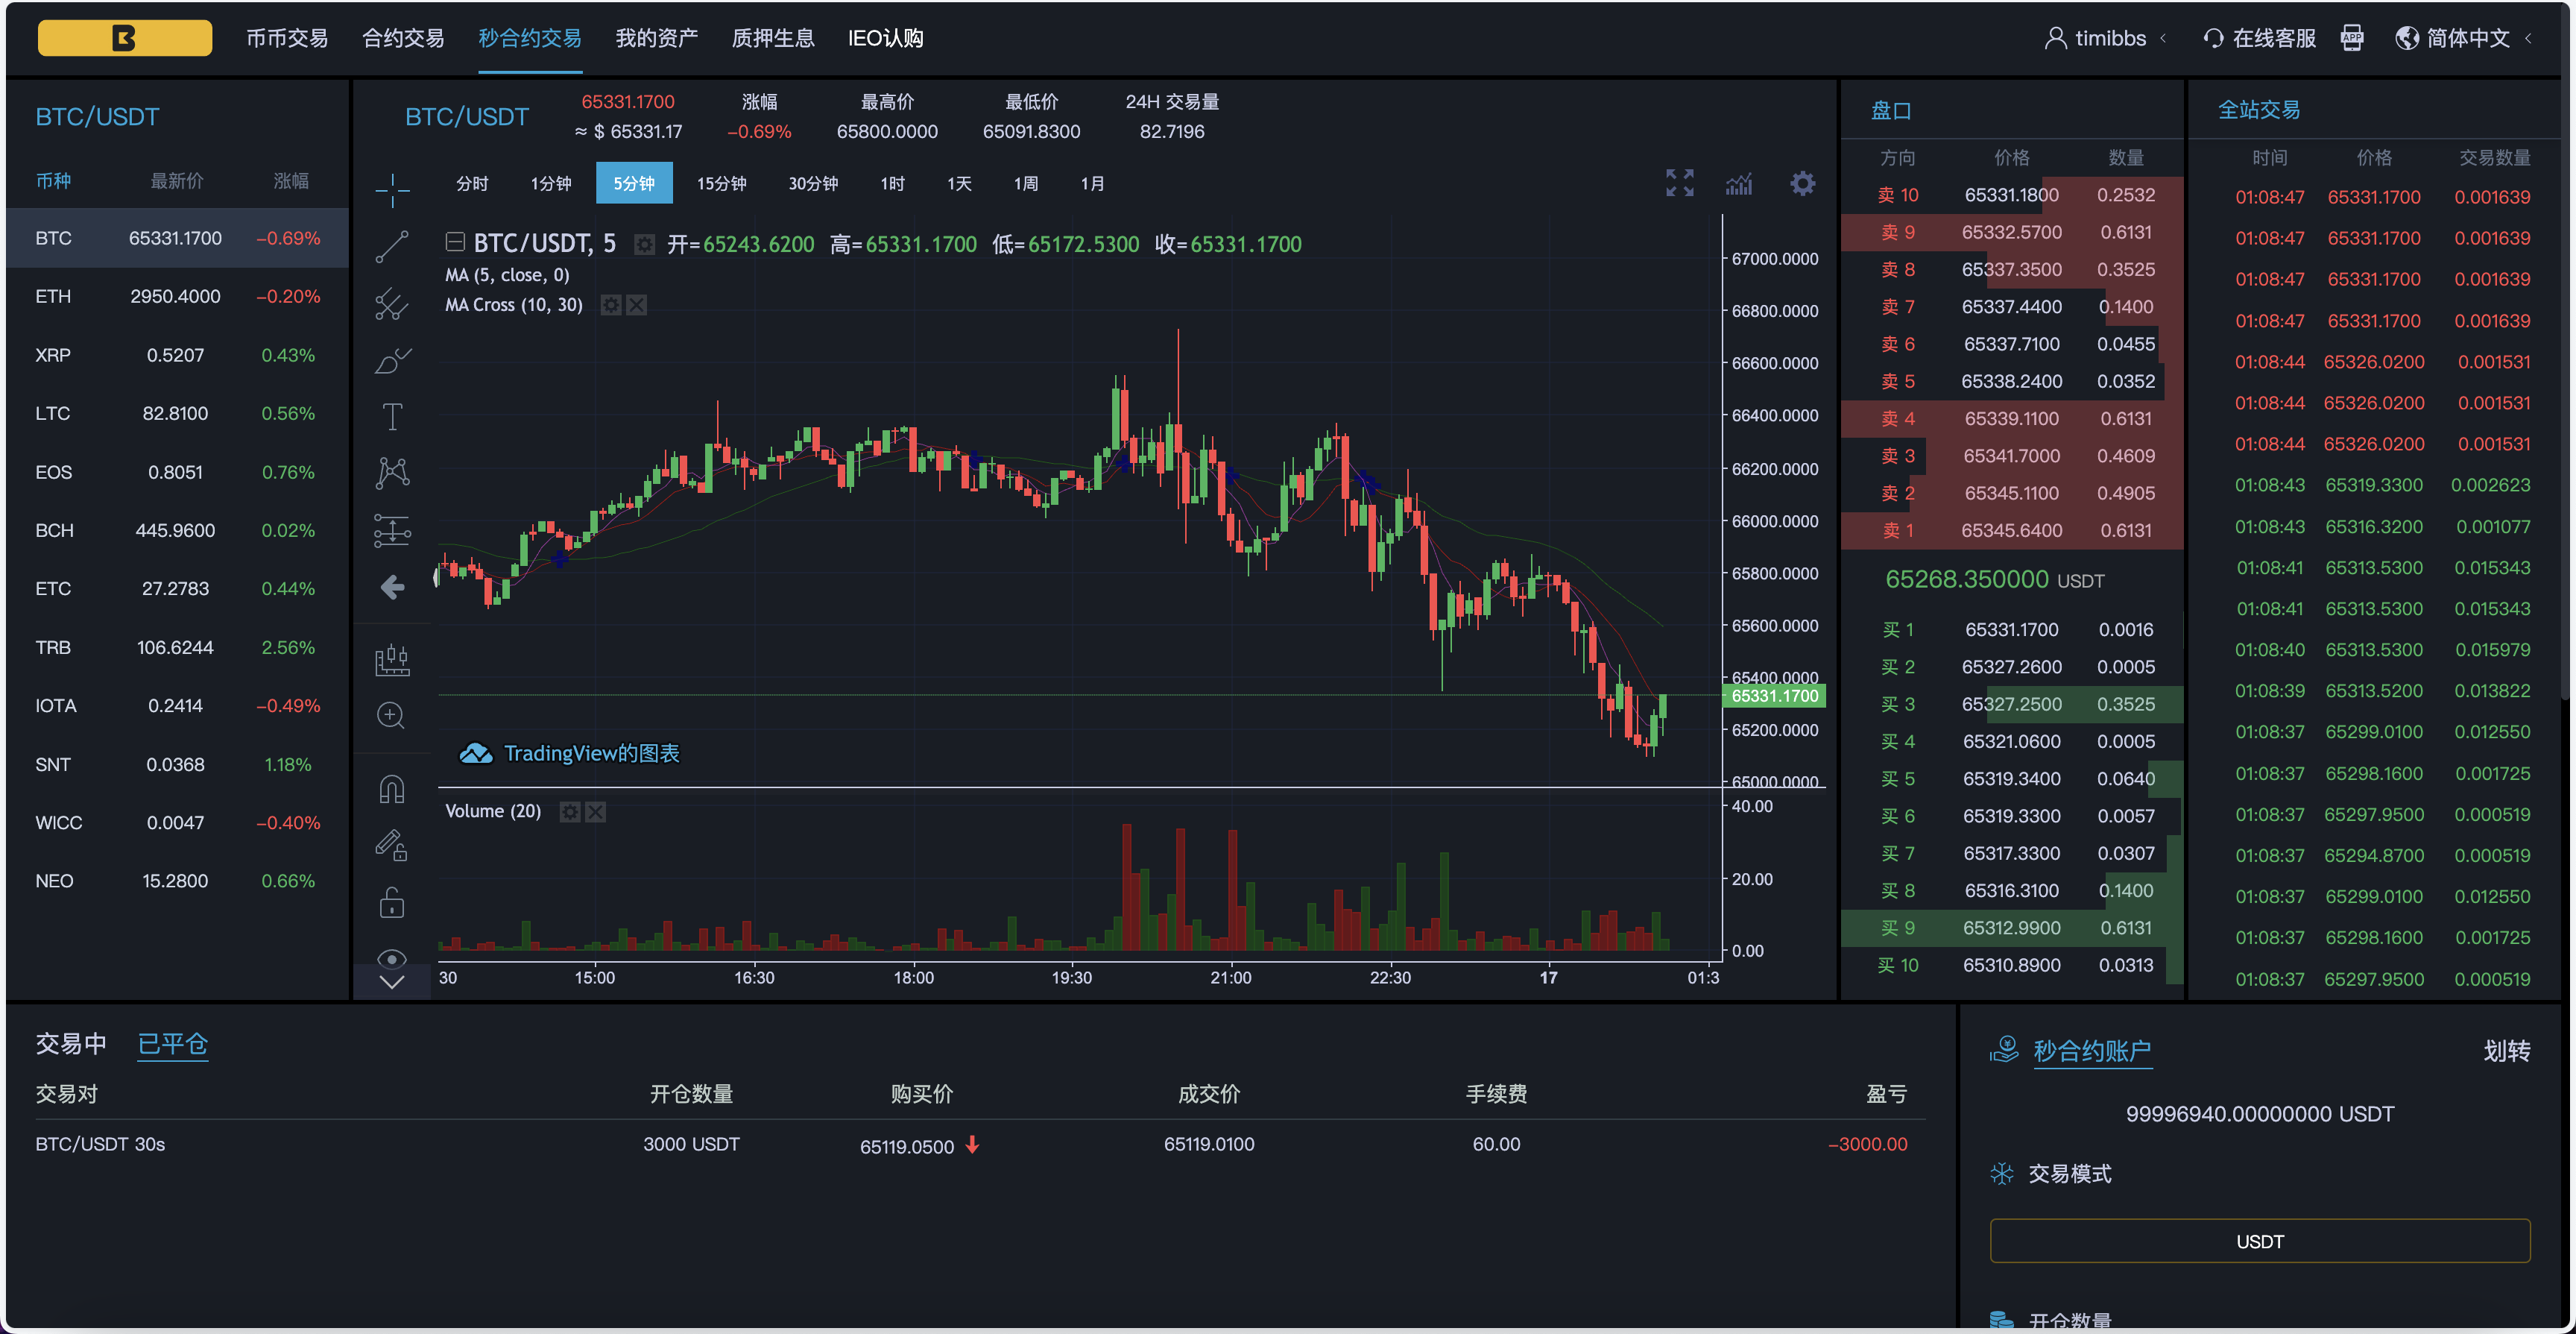Click the indicators chart icon above the chart
This screenshot has width=2576, height=1334.
tap(1739, 183)
